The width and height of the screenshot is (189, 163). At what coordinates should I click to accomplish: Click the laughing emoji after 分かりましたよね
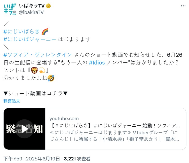coord(51,78)
